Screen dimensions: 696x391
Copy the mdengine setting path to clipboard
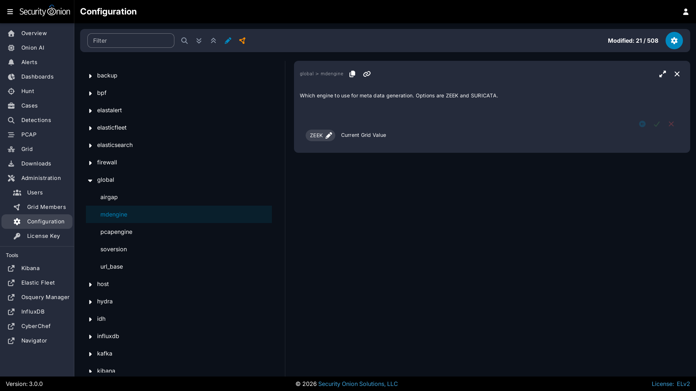tap(352, 74)
